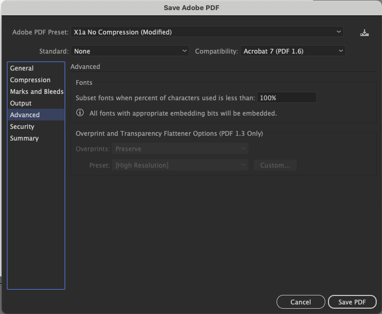This screenshot has height=314, width=382.
Task: Open the Marks and Bleeds section
Action: click(36, 91)
